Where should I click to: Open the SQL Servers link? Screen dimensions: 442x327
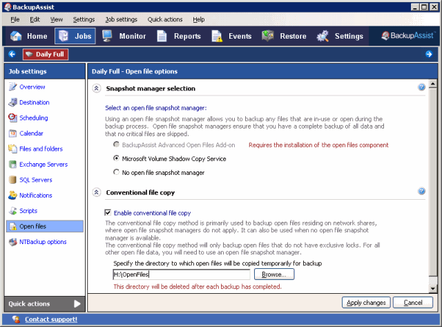point(36,180)
